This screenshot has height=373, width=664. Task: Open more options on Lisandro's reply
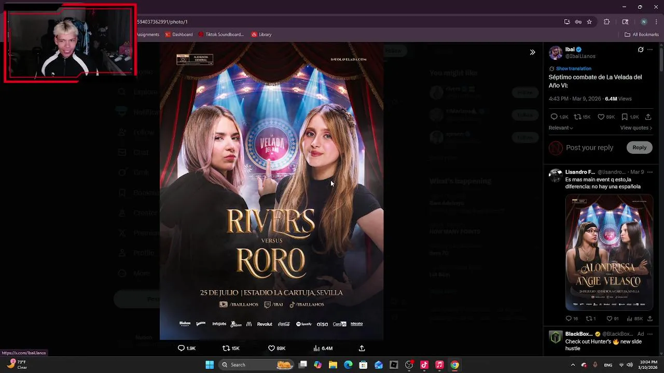point(650,172)
